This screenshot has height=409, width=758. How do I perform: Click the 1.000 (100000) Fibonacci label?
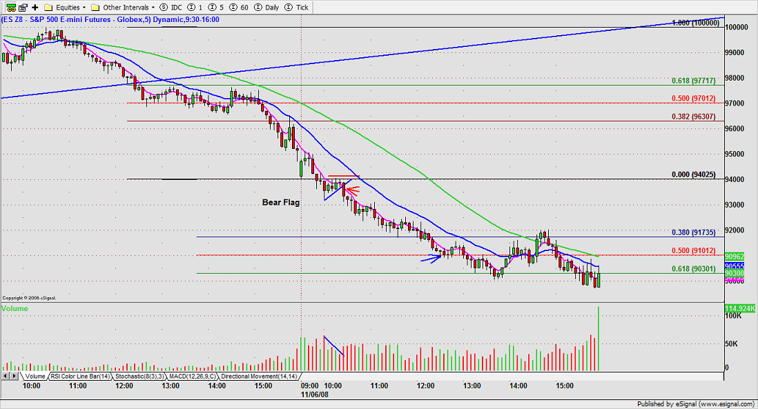coord(696,23)
